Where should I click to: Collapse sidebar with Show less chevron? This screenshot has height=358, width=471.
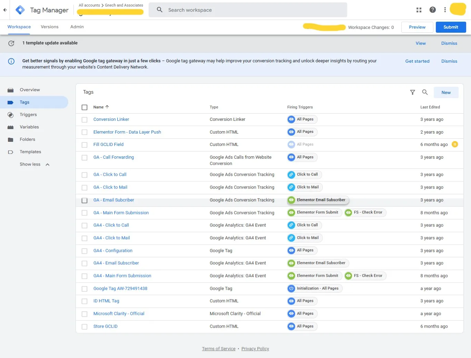pyautogui.click(x=48, y=165)
